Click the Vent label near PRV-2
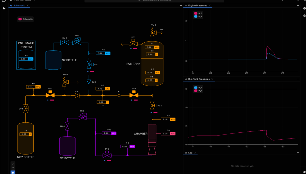 point(162,30)
